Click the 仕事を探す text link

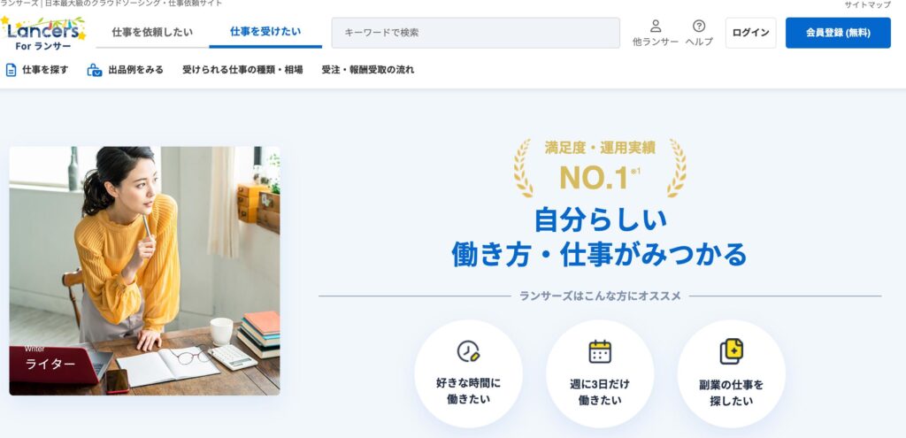pos(45,70)
